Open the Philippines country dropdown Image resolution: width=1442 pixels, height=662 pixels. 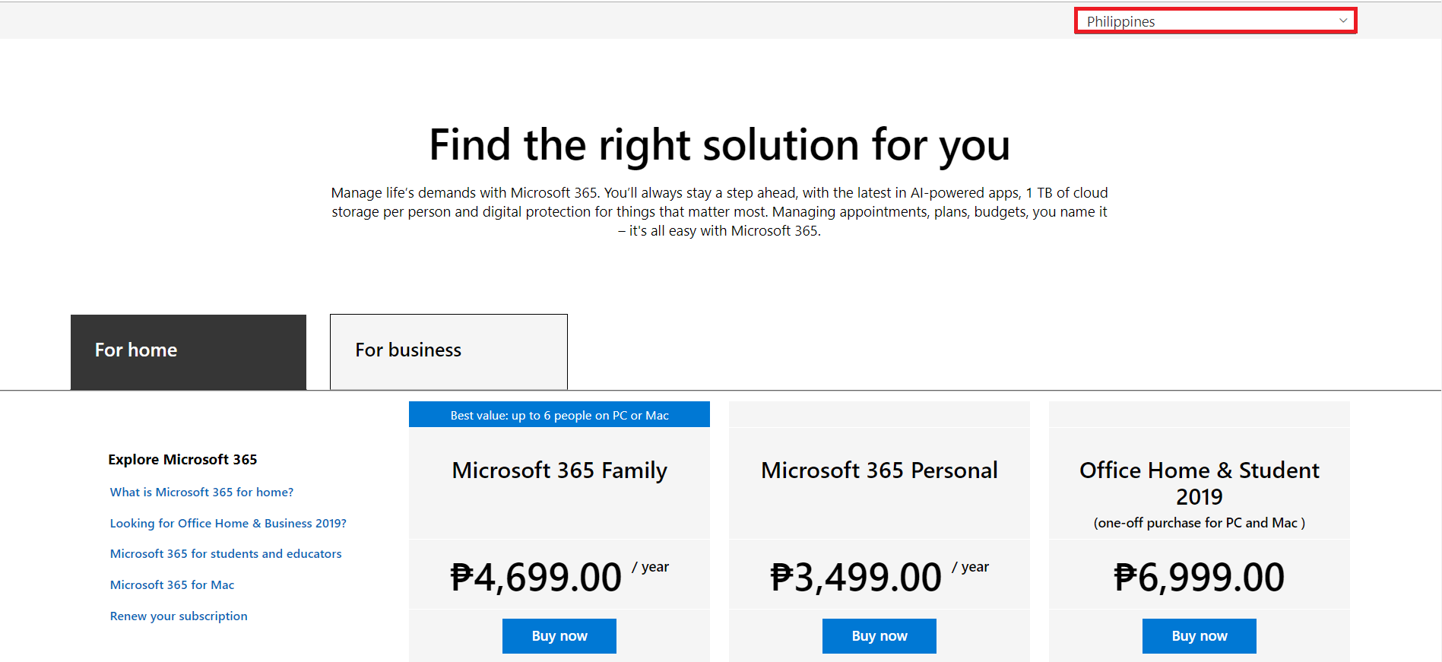(x=1215, y=21)
